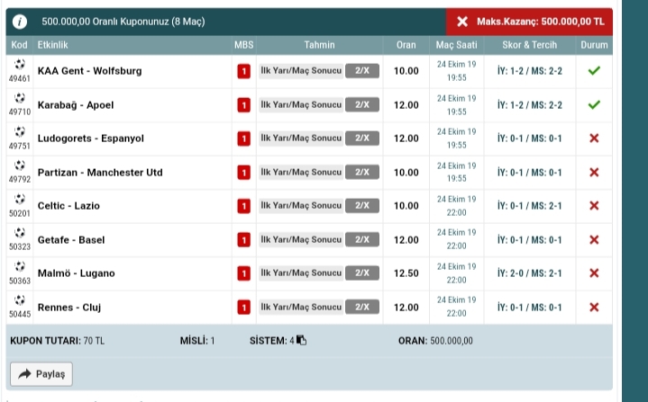The image size is (648, 402).
Task: Click the green checkmark for Karabağ - Apoel
Action: pos(594,104)
